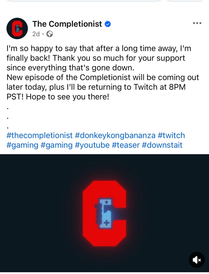Select the second #gaming hashtag
The image size is (209, 274).
[x=57, y=145]
